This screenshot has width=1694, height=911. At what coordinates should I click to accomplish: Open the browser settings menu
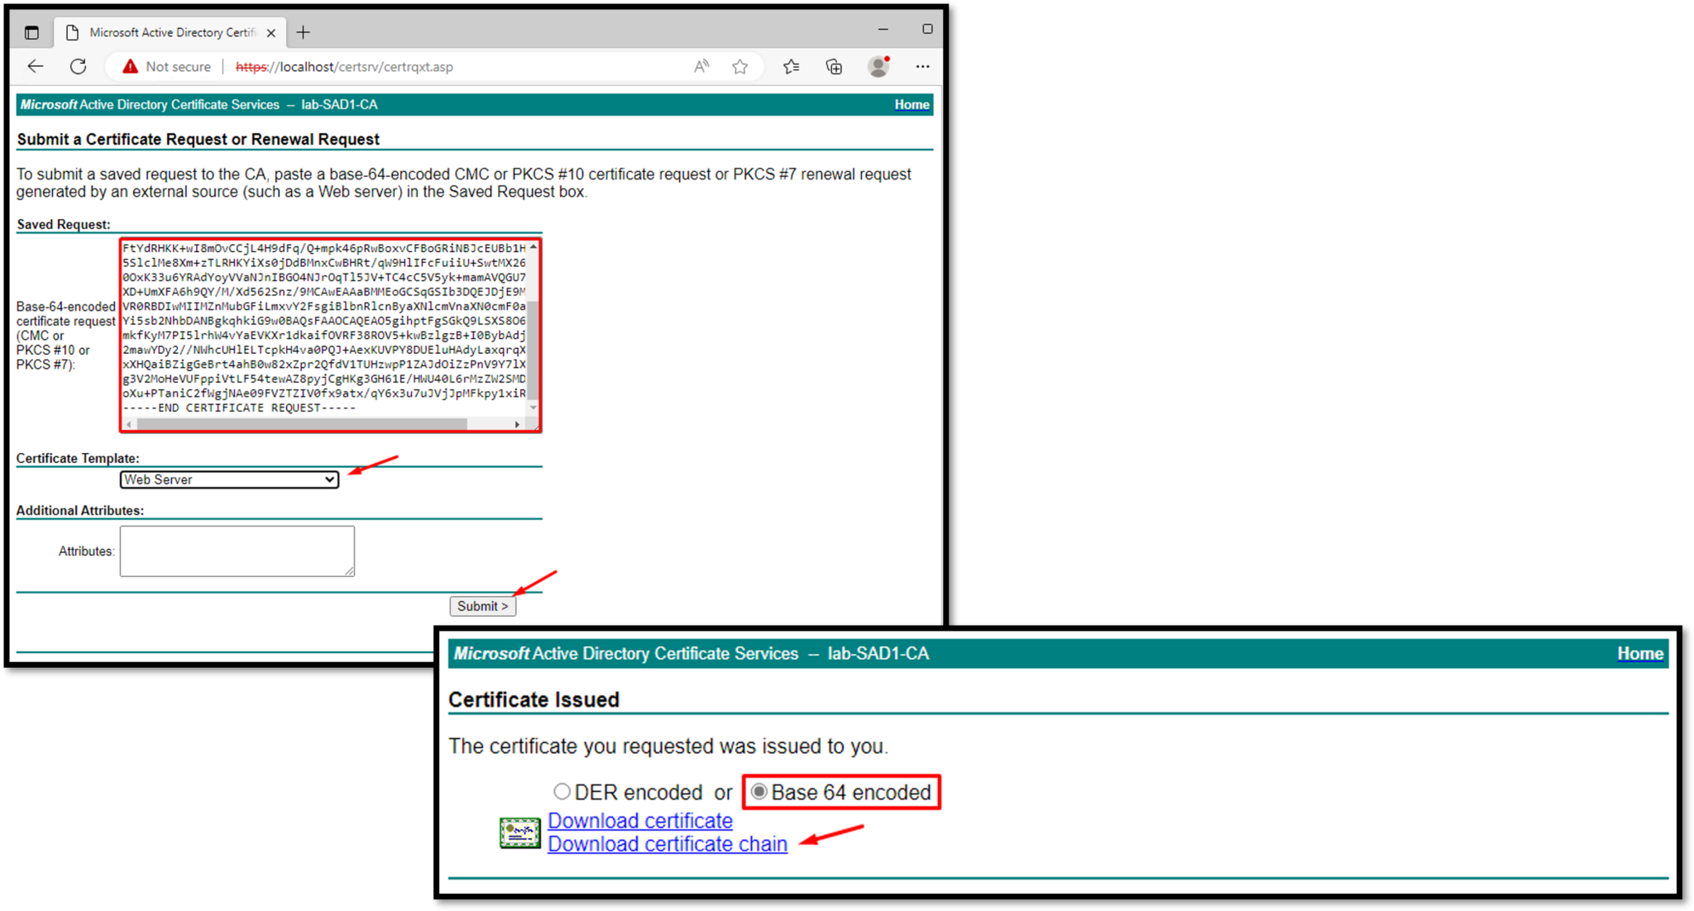tap(922, 66)
